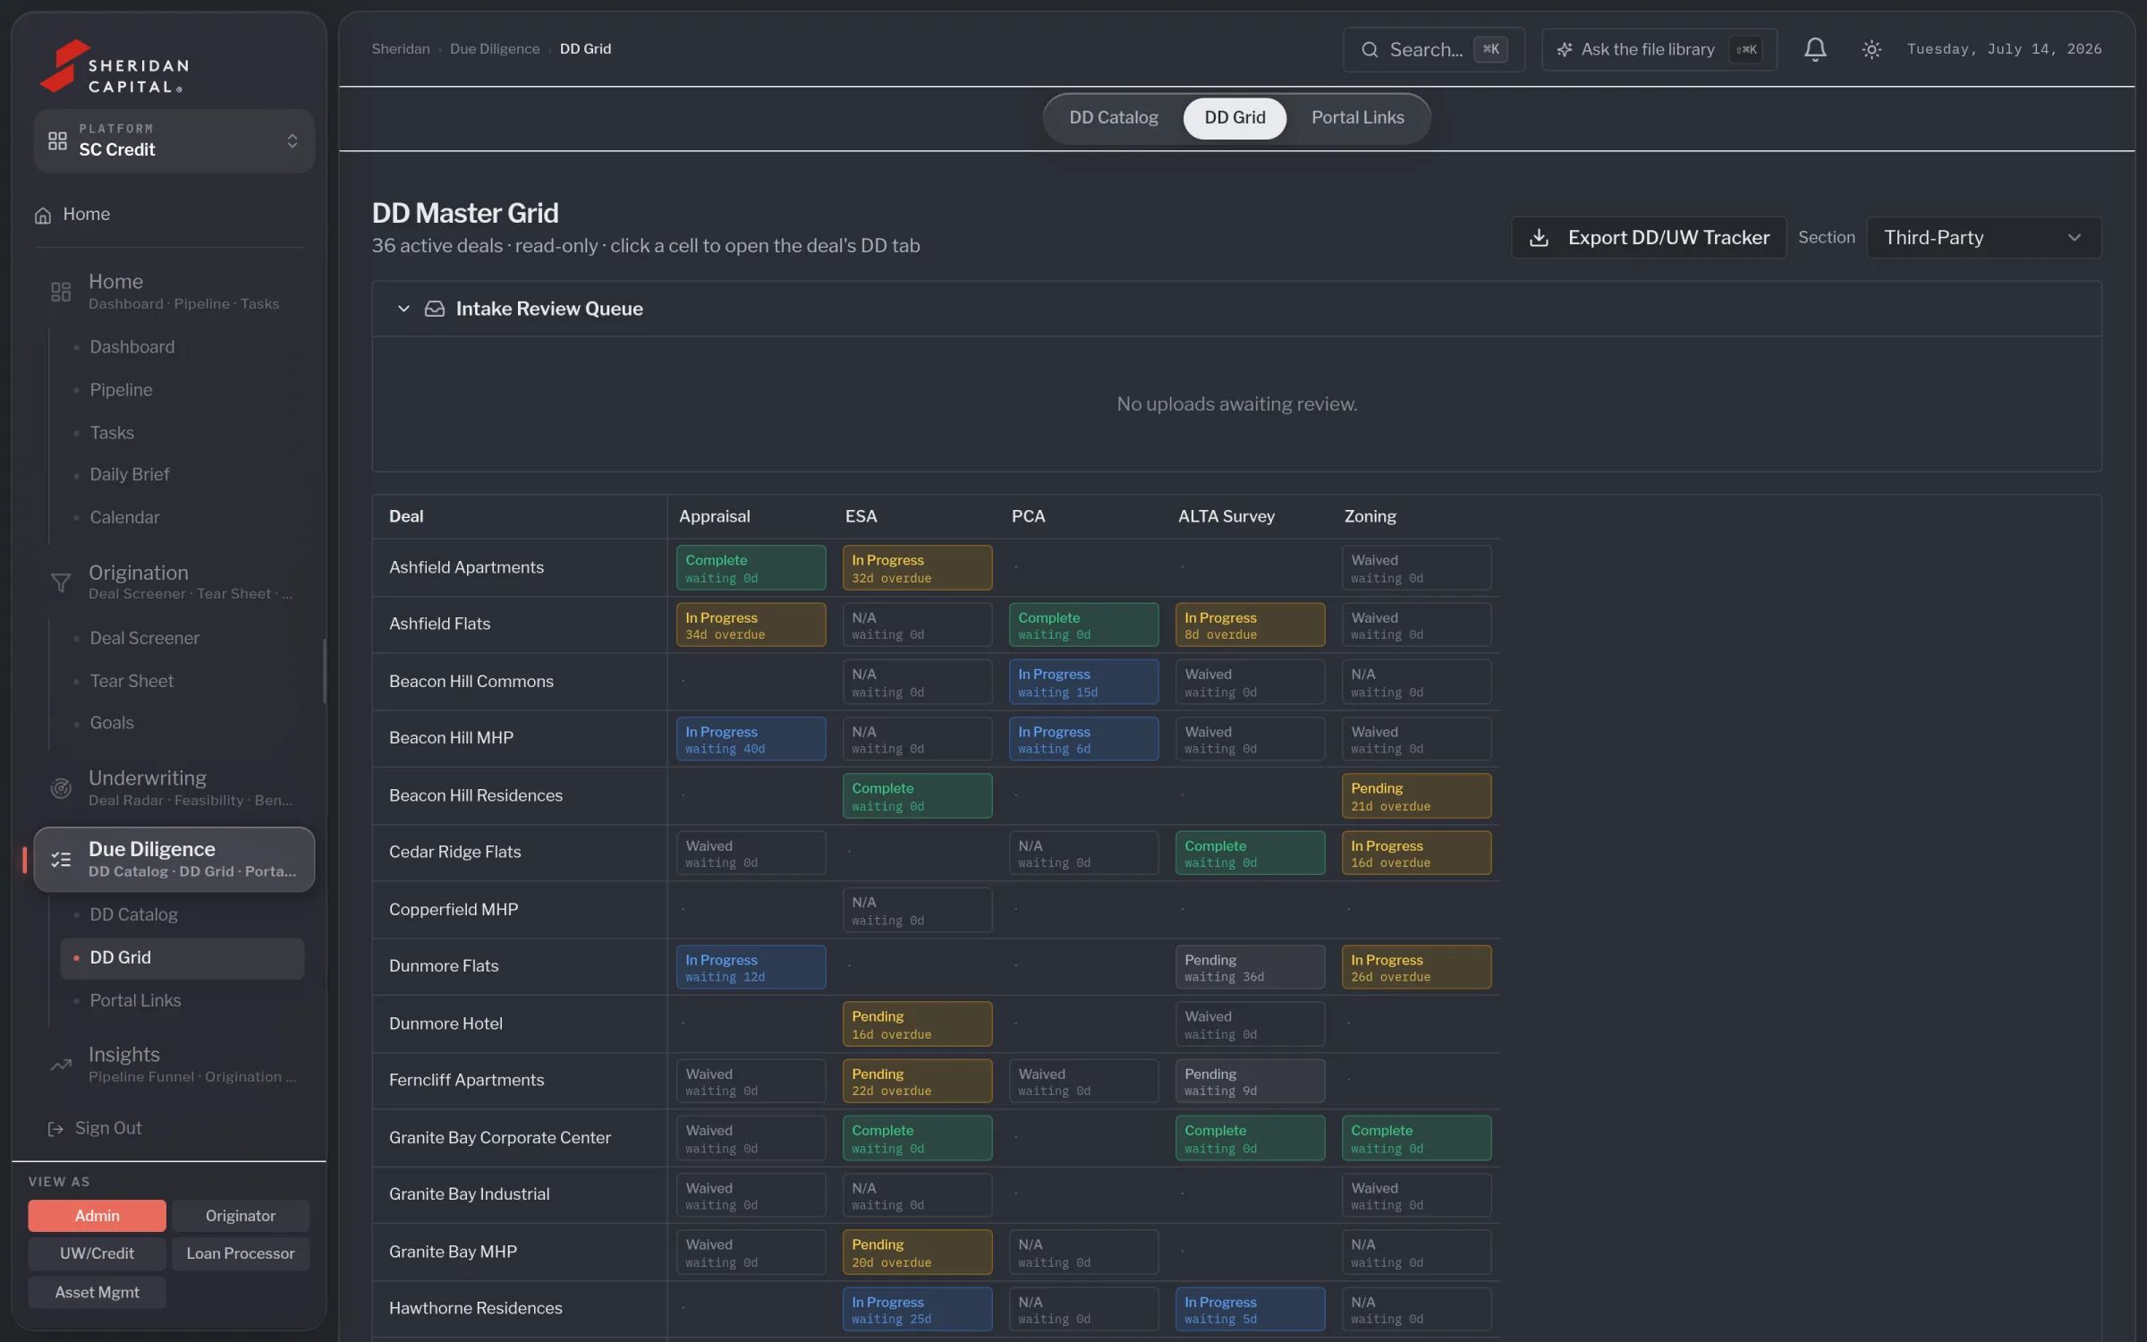Open the SC Credit platform switcher
Image resolution: width=2147 pixels, height=1342 pixels.
174,140
